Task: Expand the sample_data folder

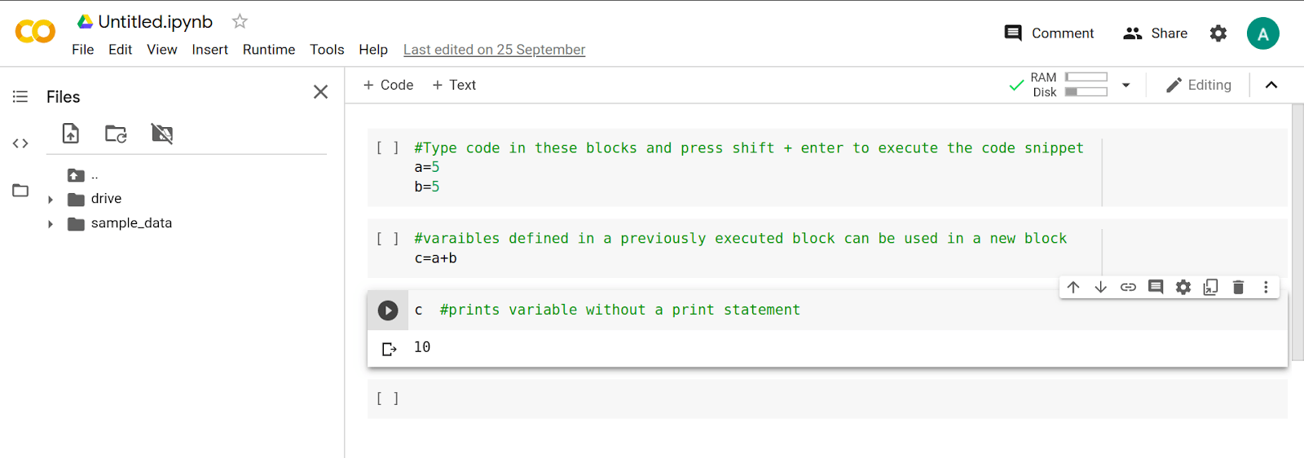Action: pos(51,223)
